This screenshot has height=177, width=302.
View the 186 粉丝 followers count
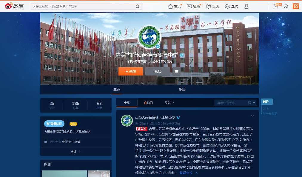click(x=76, y=105)
